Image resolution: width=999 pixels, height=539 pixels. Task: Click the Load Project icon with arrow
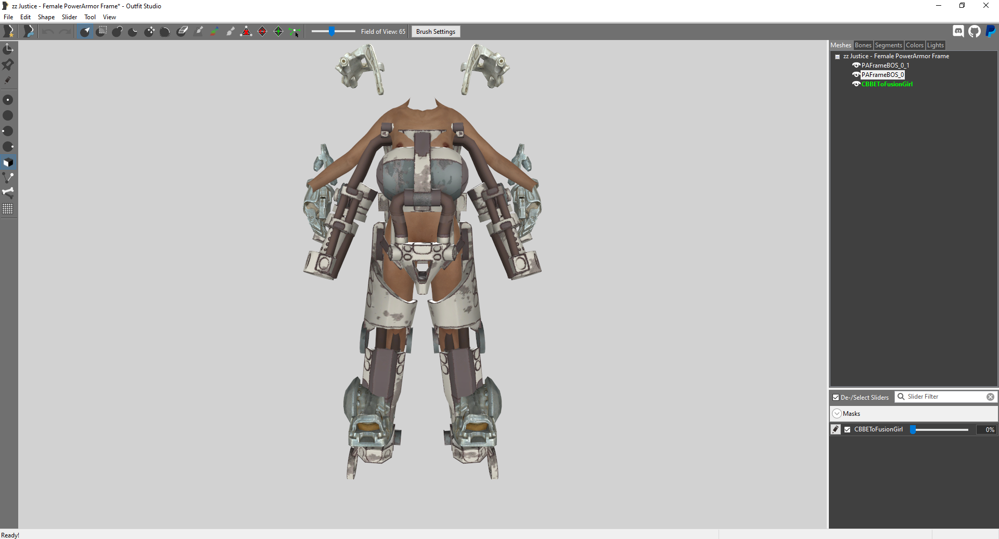(28, 32)
